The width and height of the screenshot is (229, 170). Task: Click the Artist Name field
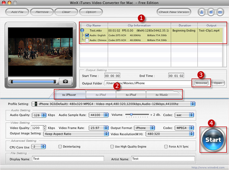[x=163, y=159]
